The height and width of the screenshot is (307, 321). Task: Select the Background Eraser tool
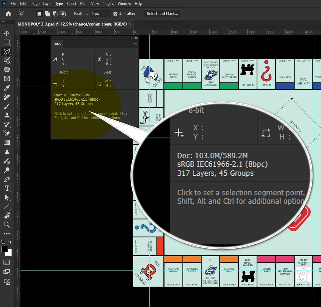pos(7,133)
